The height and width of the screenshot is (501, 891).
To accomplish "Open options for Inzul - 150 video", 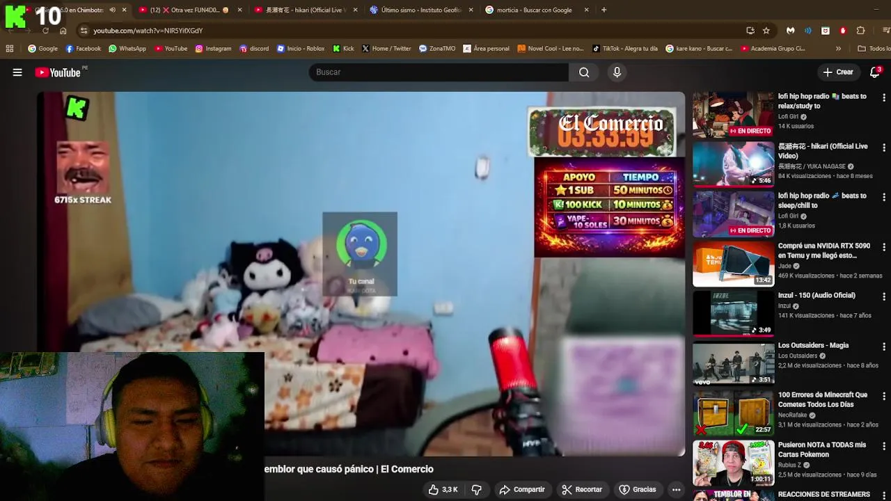I will pyautogui.click(x=884, y=296).
